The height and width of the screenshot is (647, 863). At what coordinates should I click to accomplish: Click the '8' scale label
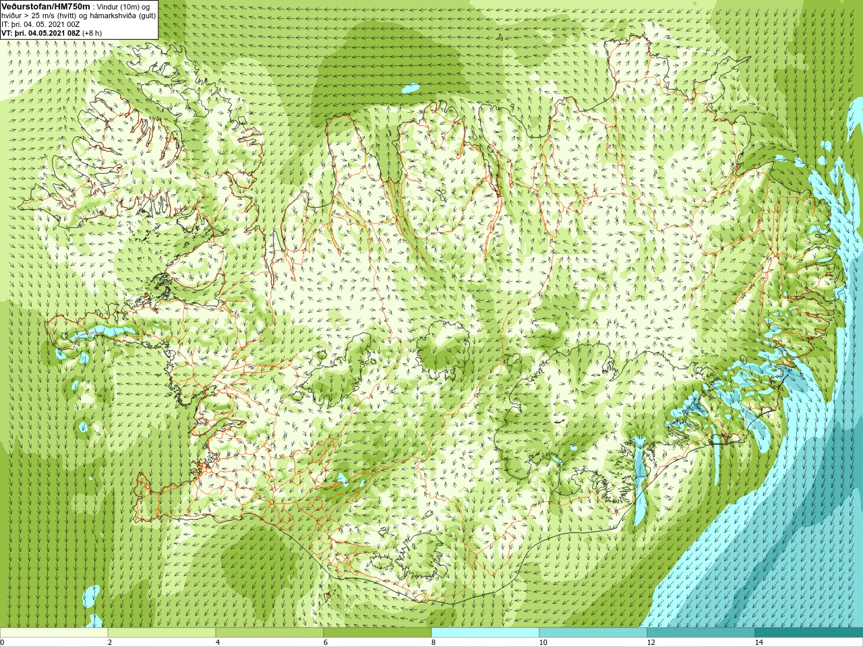pos(434,642)
